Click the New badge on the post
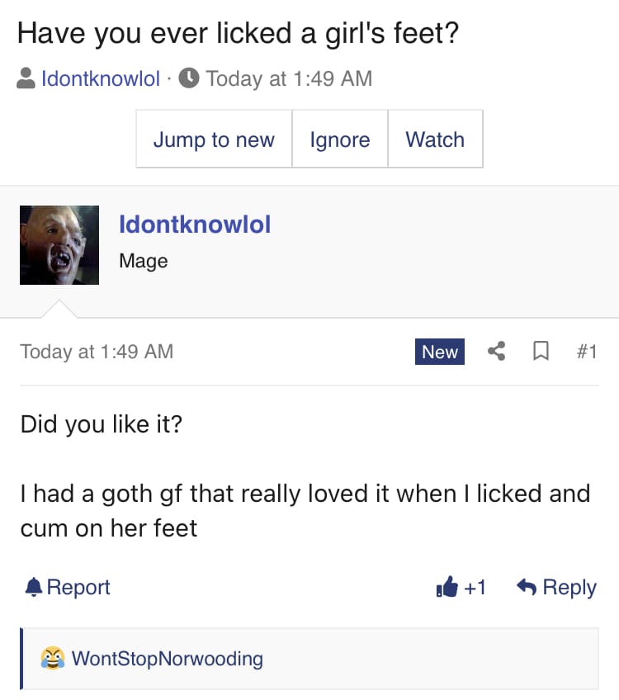 (440, 352)
